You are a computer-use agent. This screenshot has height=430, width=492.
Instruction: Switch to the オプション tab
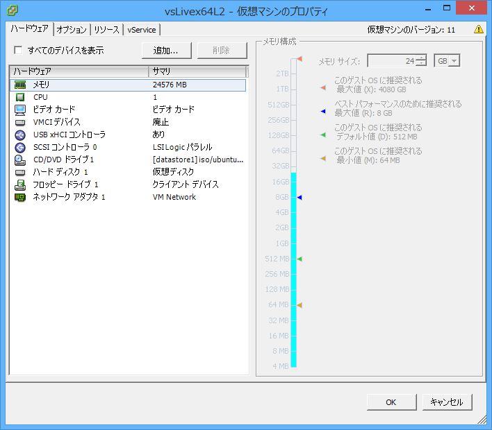[72, 30]
